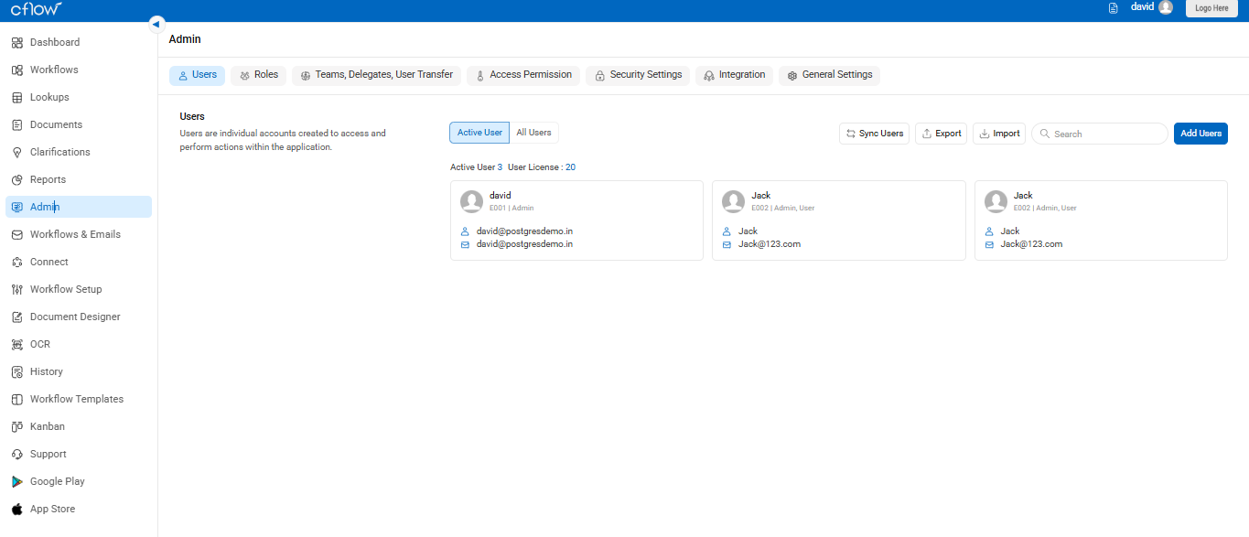
Task: Click the Connect icon in sidebar
Action: point(17,262)
